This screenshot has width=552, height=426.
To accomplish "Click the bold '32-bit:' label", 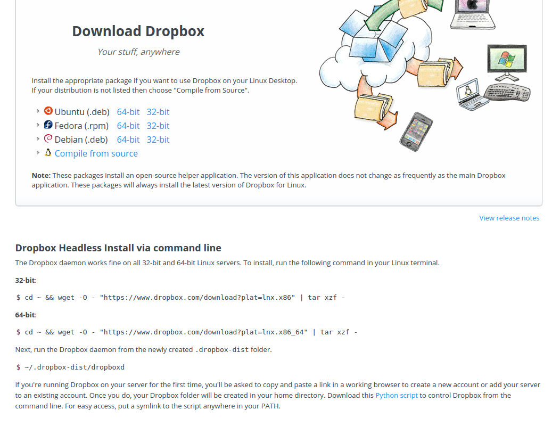I will (x=26, y=280).
